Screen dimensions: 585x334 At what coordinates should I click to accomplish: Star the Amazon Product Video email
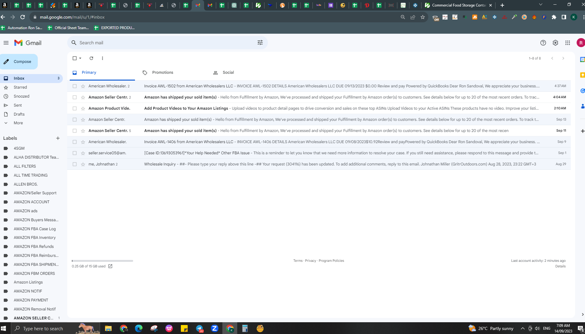(83, 108)
